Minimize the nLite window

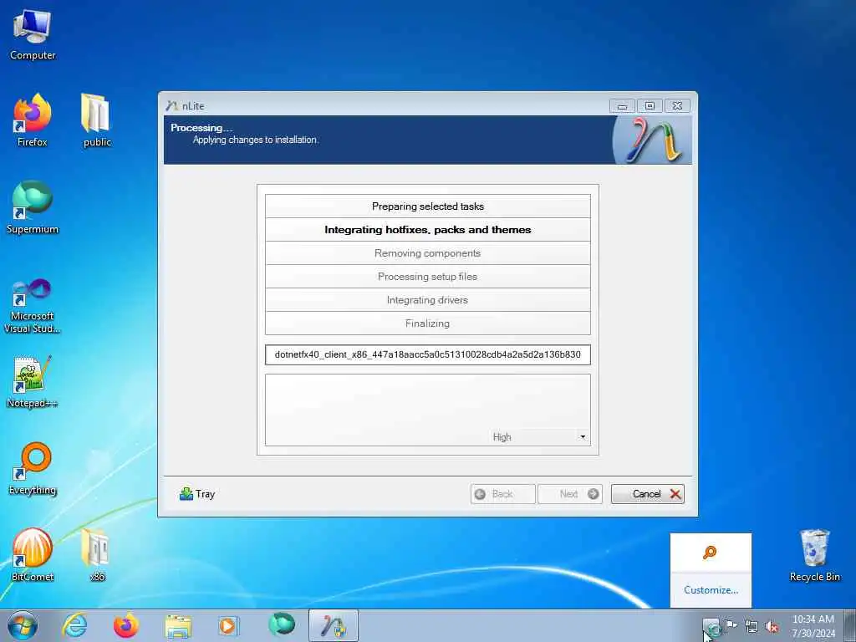click(x=622, y=106)
